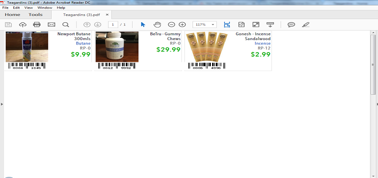Open the Find text magnifier icon
The width and height of the screenshot is (378, 178).
point(65,24)
